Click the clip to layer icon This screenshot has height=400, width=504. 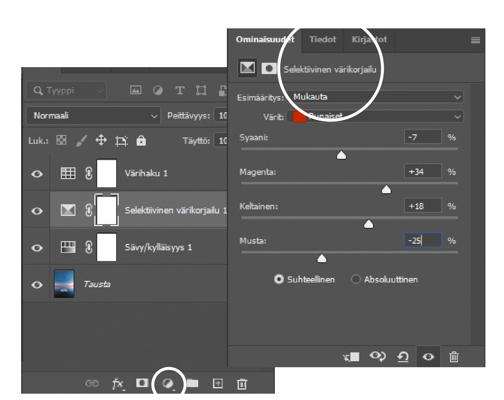click(351, 357)
